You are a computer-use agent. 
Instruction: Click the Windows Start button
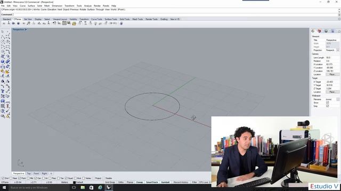click(4, 187)
